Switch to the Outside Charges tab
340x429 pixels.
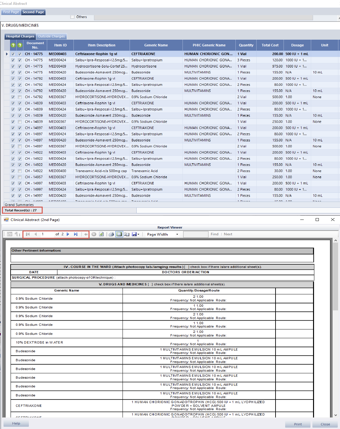click(x=51, y=37)
